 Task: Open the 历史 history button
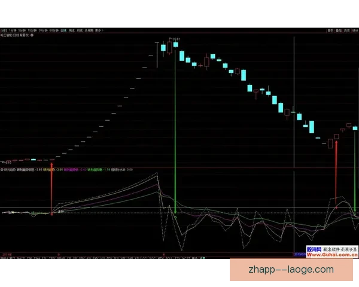click(x=347, y=30)
